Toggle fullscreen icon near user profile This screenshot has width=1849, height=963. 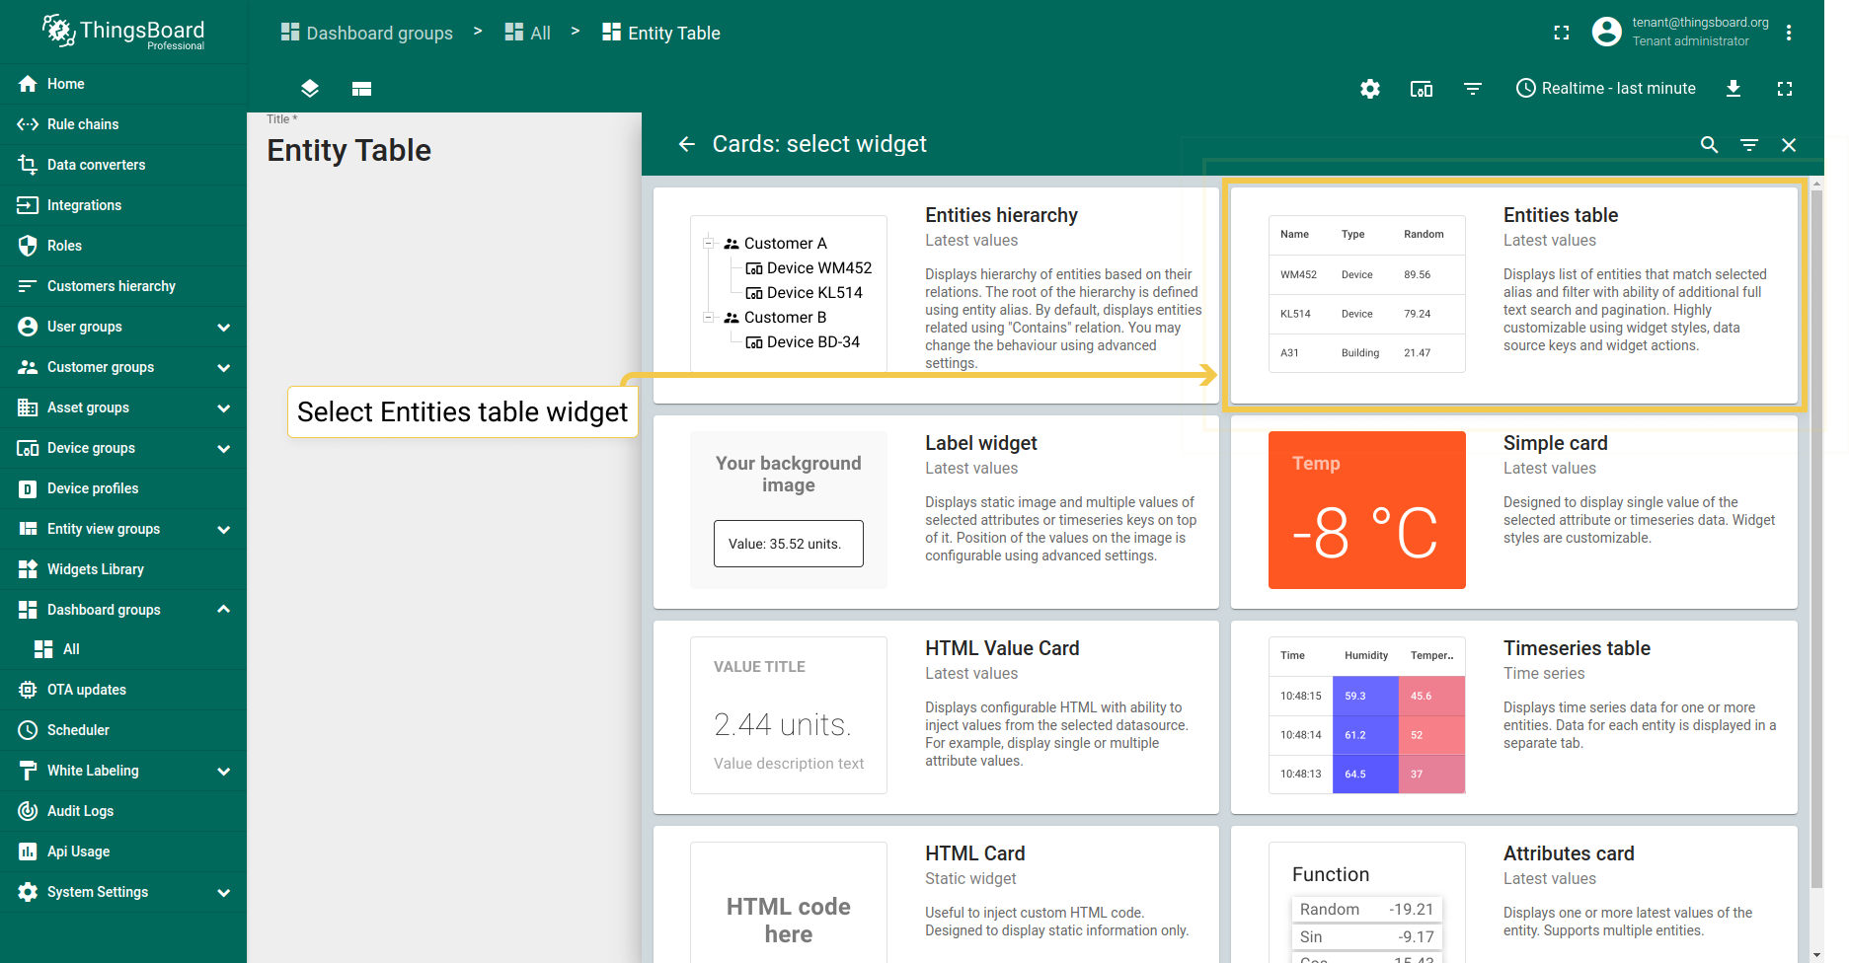pos(1562,33)
